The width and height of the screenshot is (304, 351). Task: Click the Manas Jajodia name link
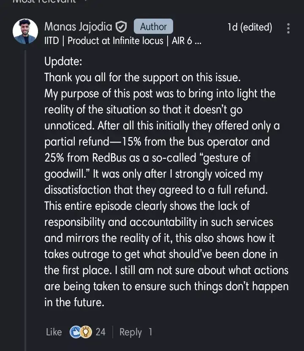click(x=78, y=27)
